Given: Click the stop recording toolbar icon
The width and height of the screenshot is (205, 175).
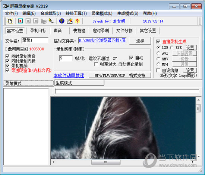Looking at the screenshot, I should pyautogui.click(x=36, y=21).
